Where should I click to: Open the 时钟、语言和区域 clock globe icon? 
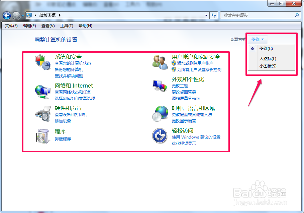pyautogui.click(x=160, y=114)
